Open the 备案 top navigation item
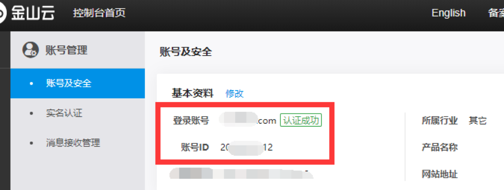 (496, 13)
